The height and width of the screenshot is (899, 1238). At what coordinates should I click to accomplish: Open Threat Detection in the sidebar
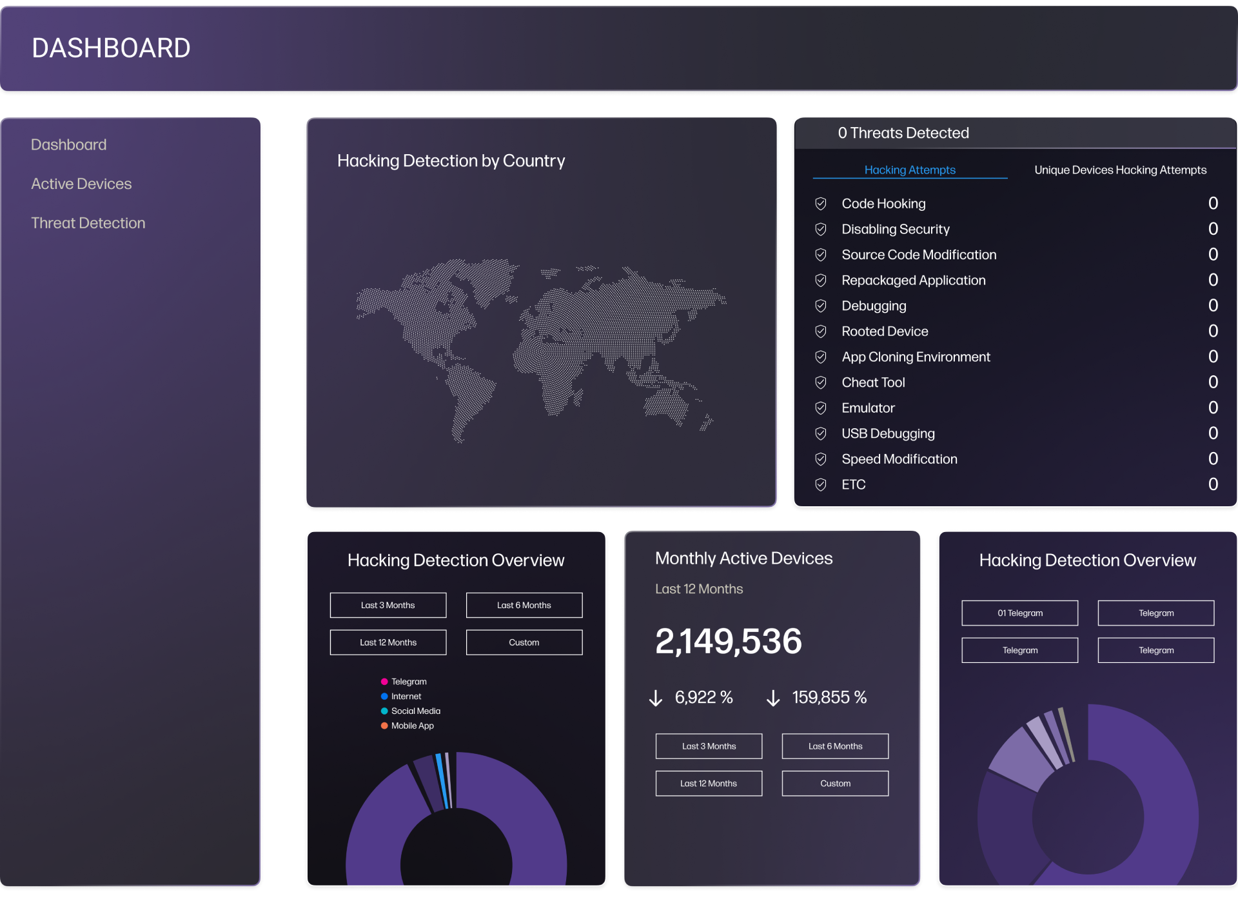click(x=88, y=222)
